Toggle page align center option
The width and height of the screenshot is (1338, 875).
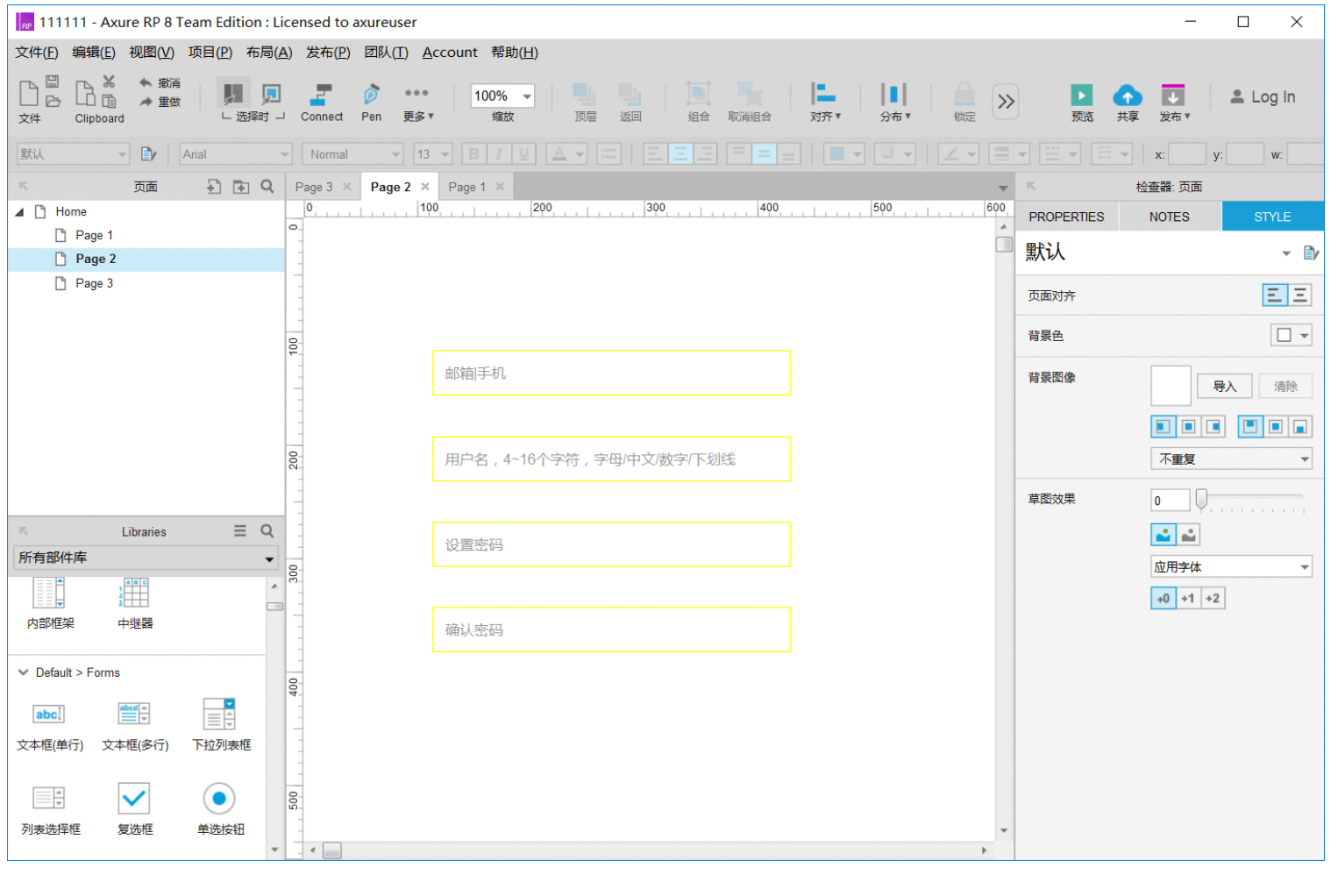(1299, 295)
